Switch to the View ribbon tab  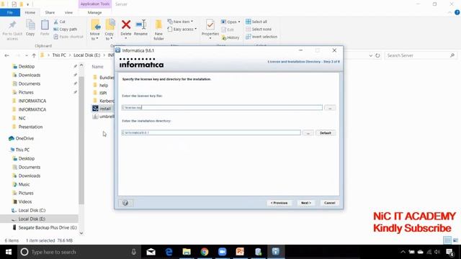(x=68, y=13)
